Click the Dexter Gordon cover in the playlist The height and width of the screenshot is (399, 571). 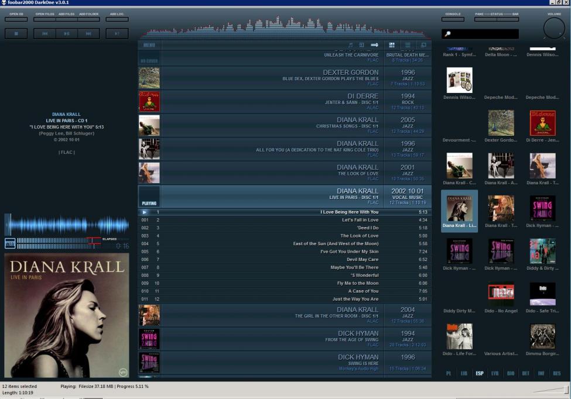[149, 78]
